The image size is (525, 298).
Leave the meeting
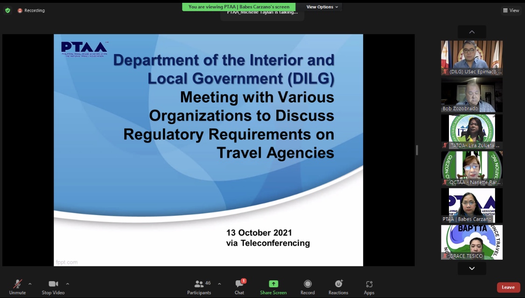(x=508, y=287)
